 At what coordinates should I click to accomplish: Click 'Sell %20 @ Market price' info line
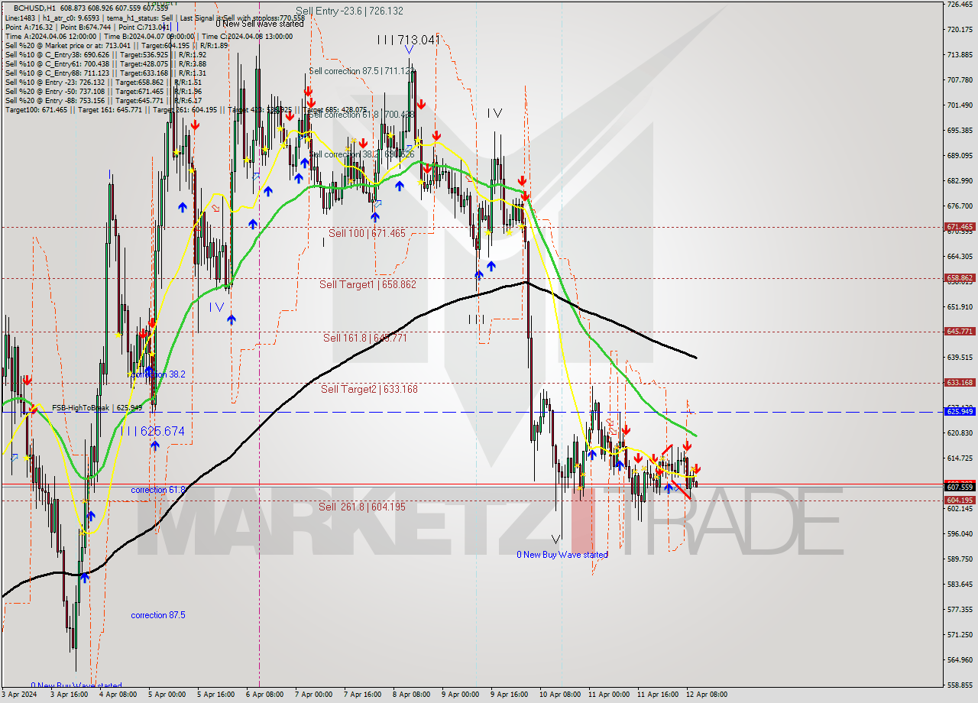[116, 45]
